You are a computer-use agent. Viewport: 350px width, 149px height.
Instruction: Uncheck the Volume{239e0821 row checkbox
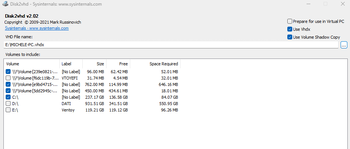(8, 71)
